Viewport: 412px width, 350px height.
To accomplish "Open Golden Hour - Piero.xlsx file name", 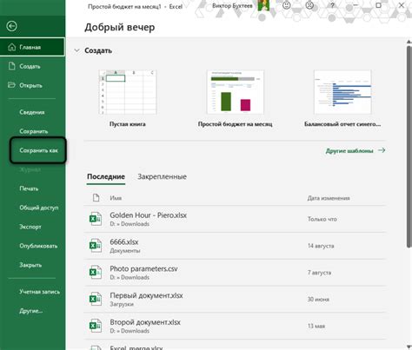I will click(x=148, y=215).
